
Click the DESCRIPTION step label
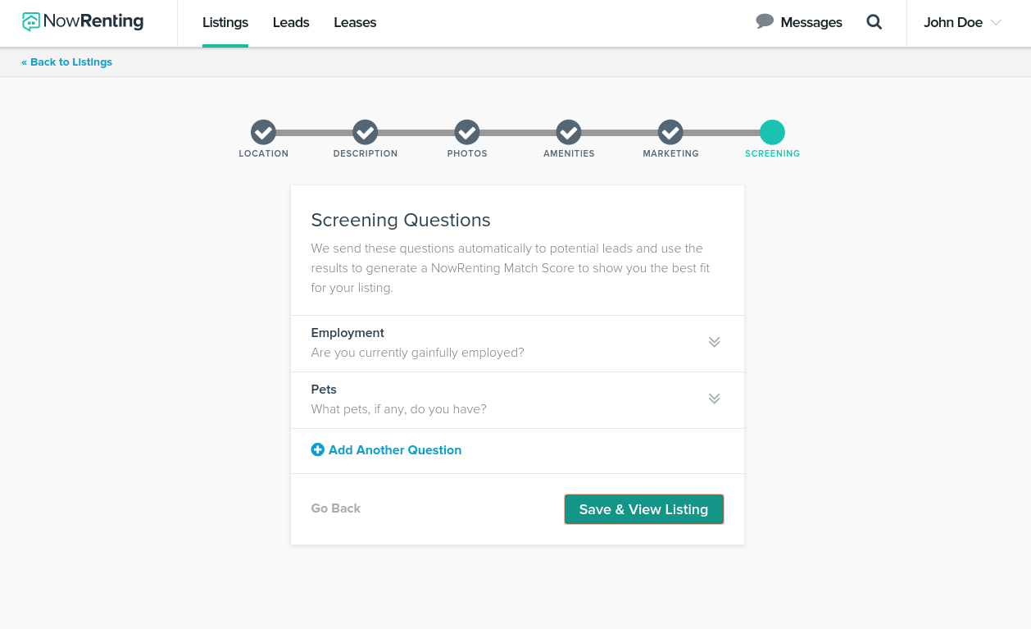[x=366, y=153]
